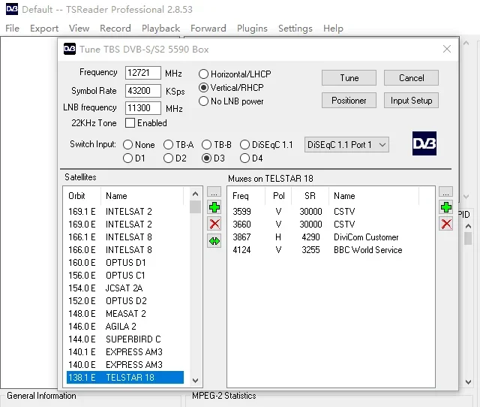Click the LNB frequency input field
Screen dimensions: 480x407
[x=143, y=108]
